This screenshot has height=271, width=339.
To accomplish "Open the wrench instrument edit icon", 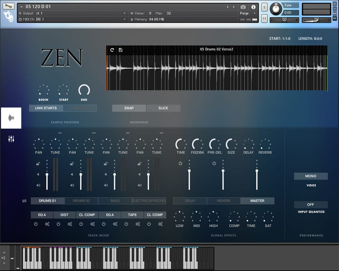I will coord(9,6).
